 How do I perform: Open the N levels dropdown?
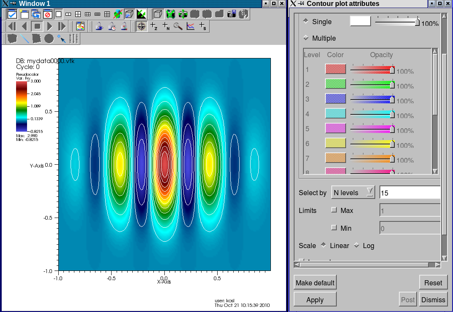pos(353,193)
